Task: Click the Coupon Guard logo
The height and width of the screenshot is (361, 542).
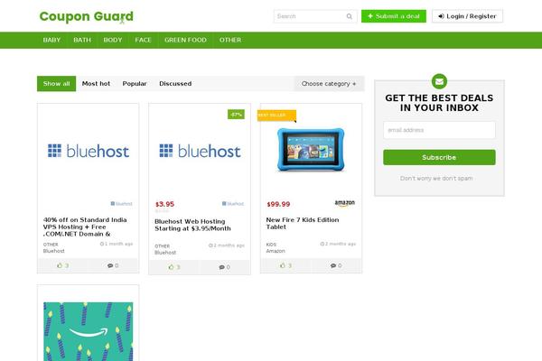Action: click(x=87, y=16)
